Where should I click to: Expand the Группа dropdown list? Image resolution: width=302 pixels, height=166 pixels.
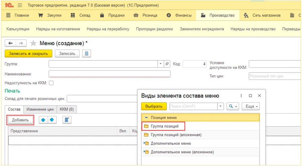point(160,64)
